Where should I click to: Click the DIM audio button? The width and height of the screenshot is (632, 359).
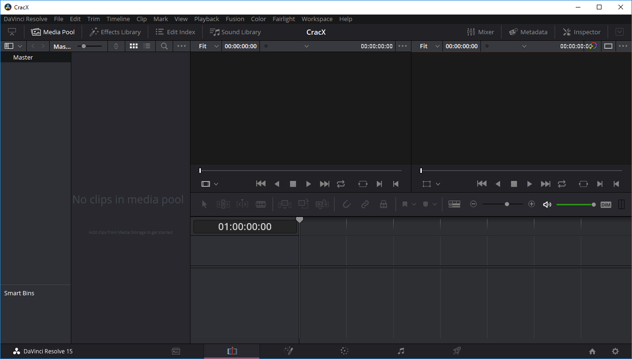click(x=606, y=204)
